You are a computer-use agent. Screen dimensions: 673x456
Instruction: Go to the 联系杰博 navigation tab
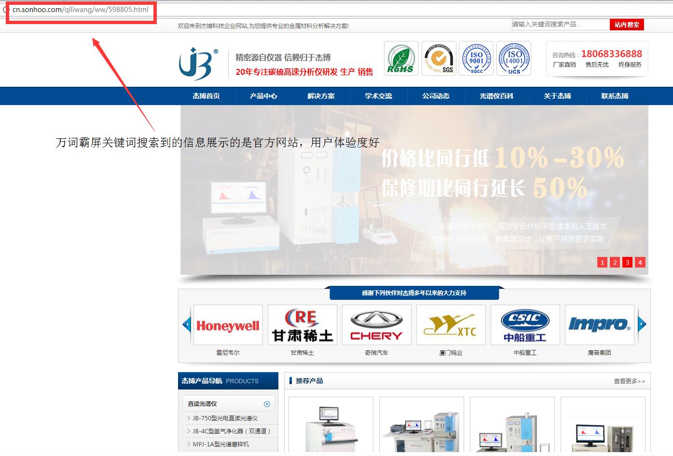tap(615, 96)
